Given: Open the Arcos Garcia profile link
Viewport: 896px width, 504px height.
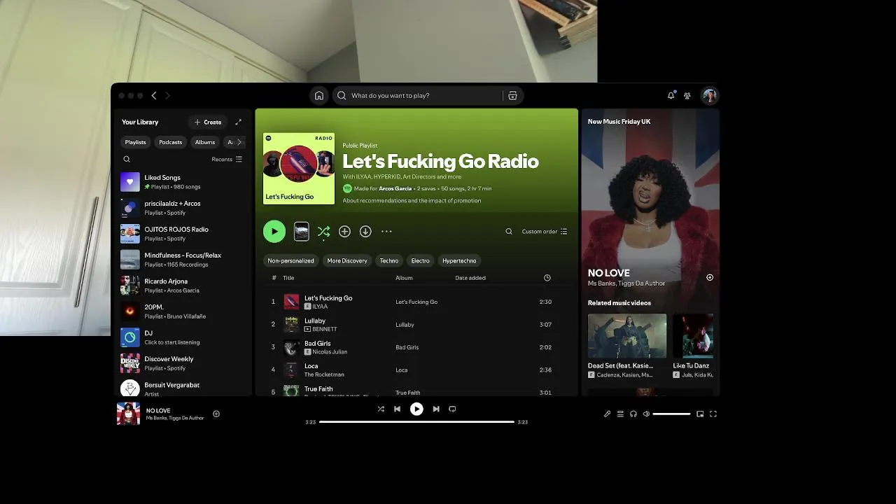Looking at the screenshot, I should pos(395,188).
